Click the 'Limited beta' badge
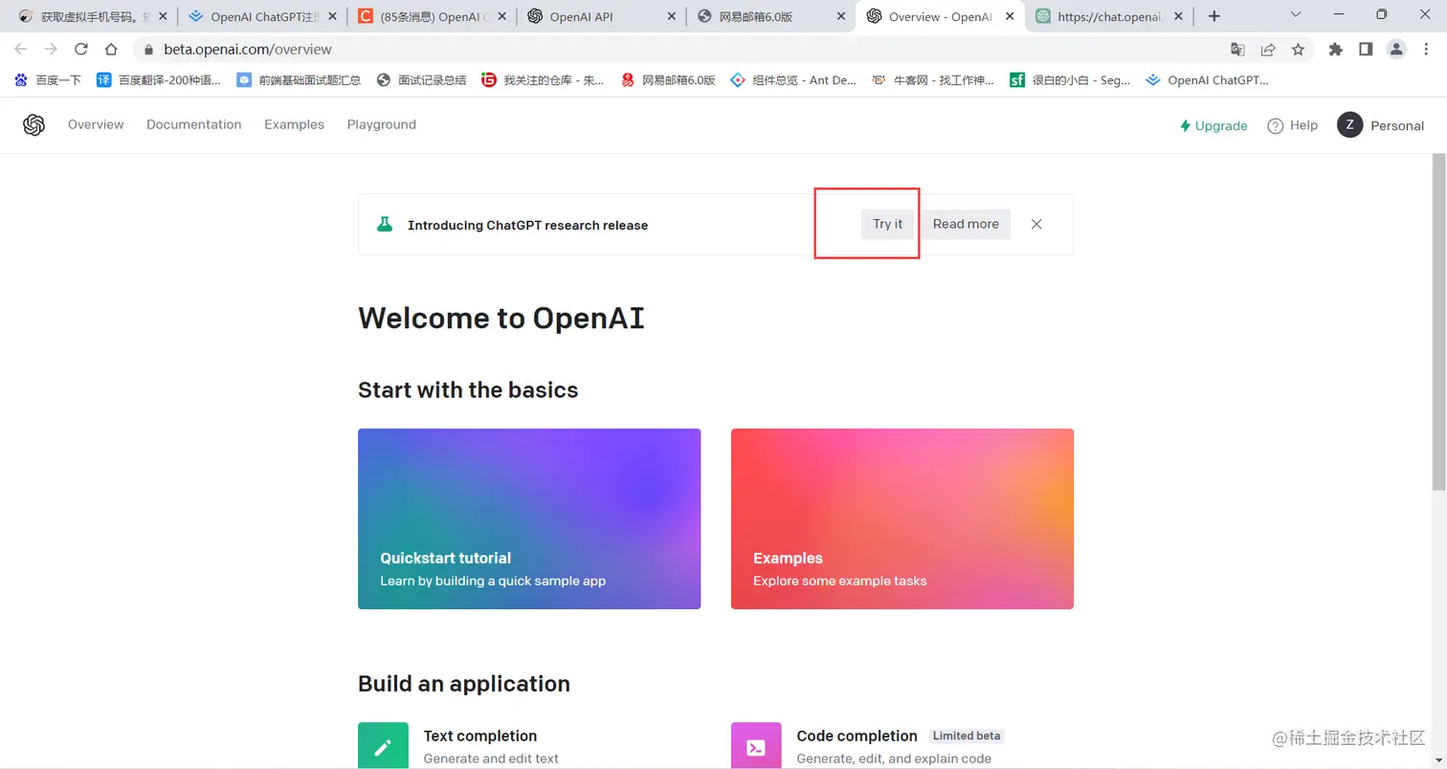The width and height of the screenshot is (1447, 769). coord(967,736)
